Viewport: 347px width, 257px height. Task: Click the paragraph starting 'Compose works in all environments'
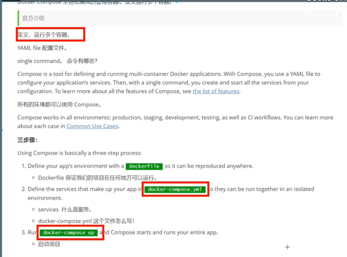point(175,122)
